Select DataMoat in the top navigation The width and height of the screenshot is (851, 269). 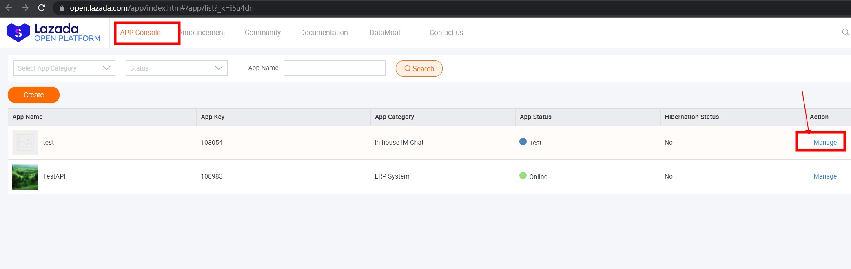click(385, 33)
